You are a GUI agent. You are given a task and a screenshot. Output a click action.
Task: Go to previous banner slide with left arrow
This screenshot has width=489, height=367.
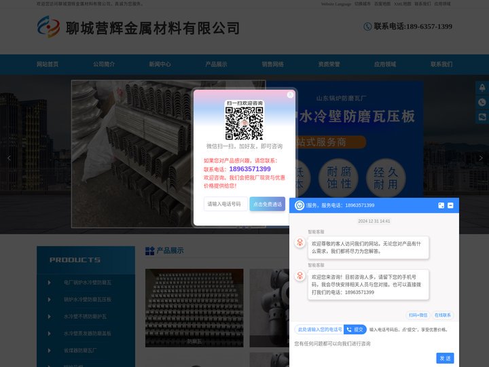point(9,158)
